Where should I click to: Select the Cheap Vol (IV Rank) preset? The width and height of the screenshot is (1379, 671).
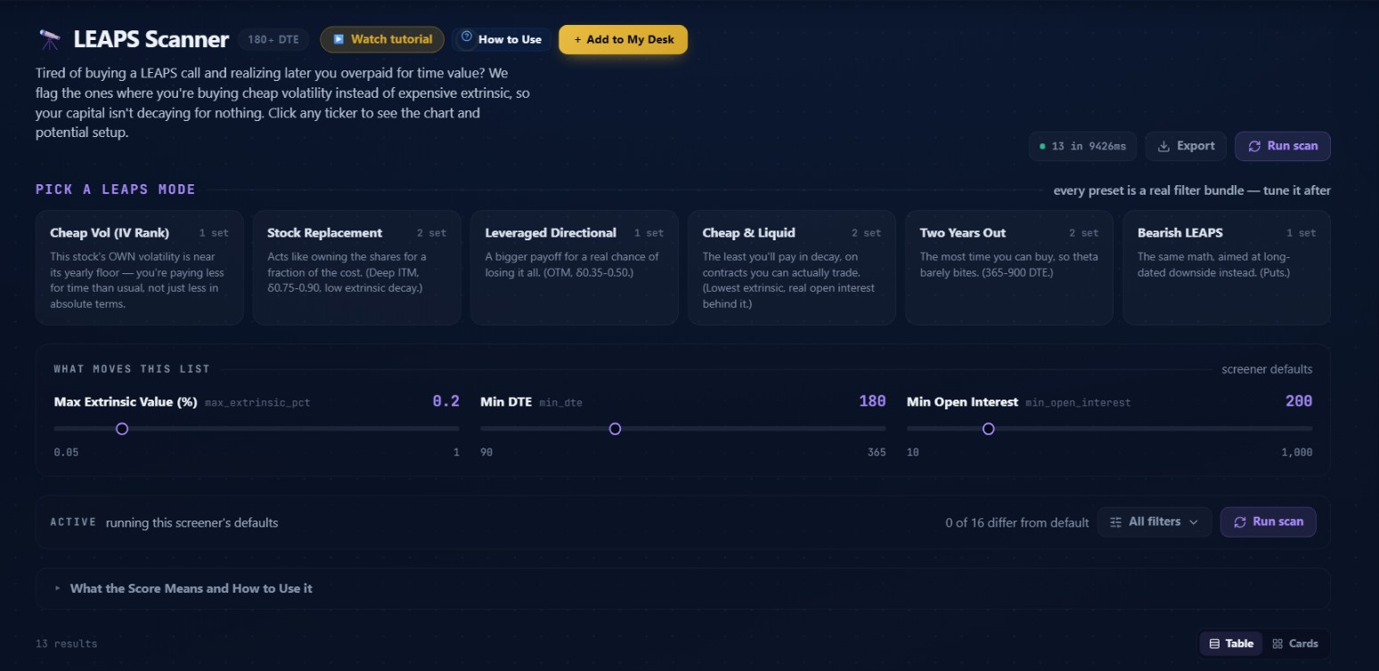point(140,268)
